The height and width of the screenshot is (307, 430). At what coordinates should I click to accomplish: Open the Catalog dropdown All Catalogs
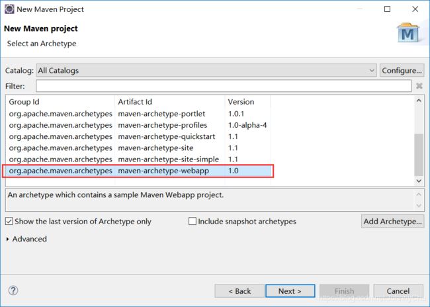(206, 71)
